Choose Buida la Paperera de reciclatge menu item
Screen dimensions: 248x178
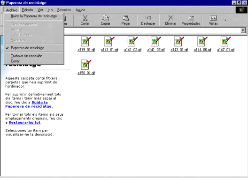click(x=34, y=16)
